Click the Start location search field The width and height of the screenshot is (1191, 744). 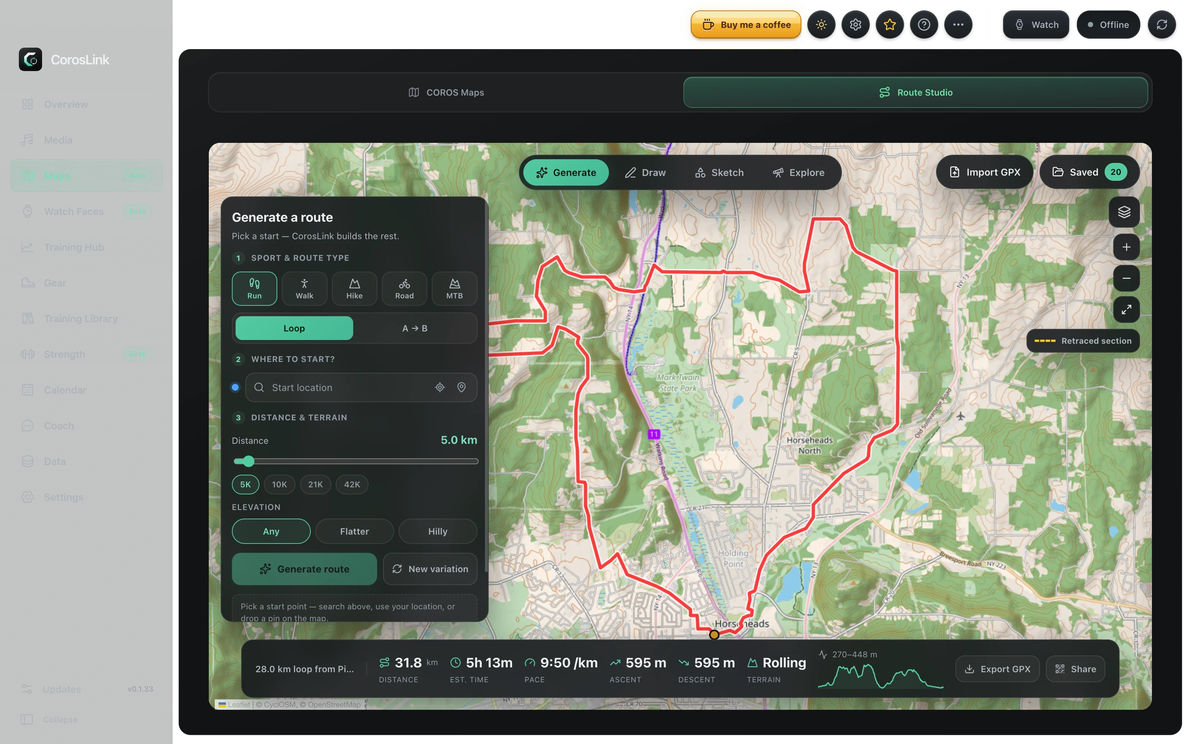(361, 388)
